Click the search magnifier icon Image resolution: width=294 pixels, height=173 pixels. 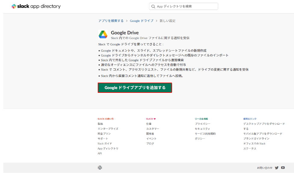pos(153,6)
